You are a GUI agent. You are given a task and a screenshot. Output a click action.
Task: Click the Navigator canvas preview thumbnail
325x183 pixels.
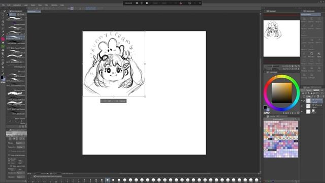[281, 39]
